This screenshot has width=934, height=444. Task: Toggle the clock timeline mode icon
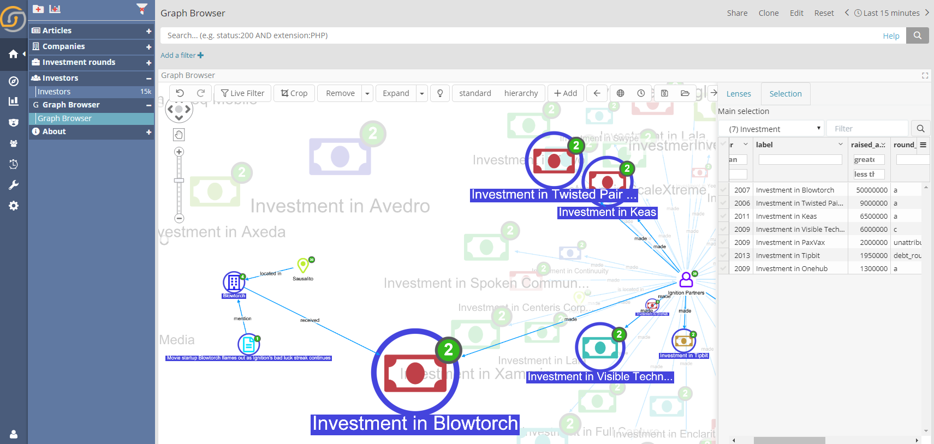[x=641, y=93]
